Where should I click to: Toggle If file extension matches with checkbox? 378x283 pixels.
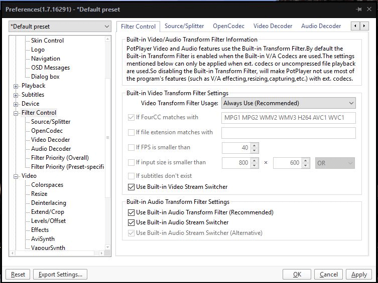(131, 132)
